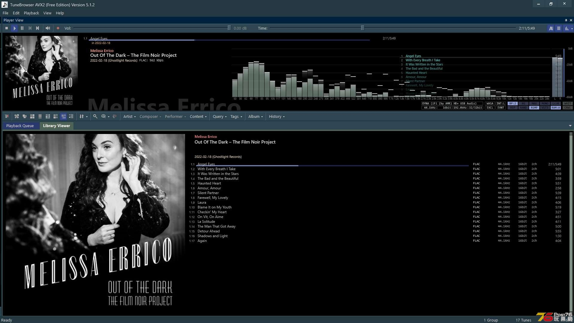Toggle the BP:2 indicator
Image resolution: width=574 pixels, height=323 pixels.
pyautogui.click(x=513, y=103)
